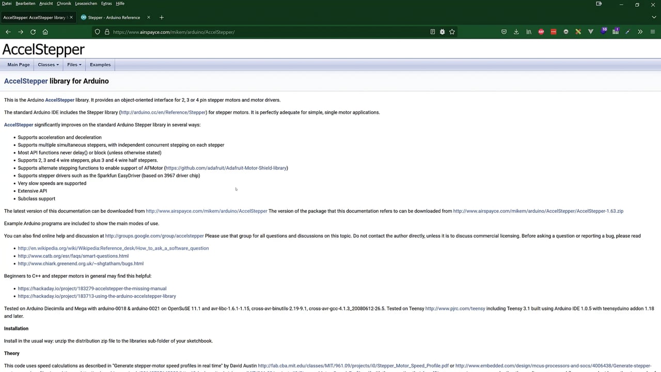
Task: Open the Datei menu
Action: (7, 4)
